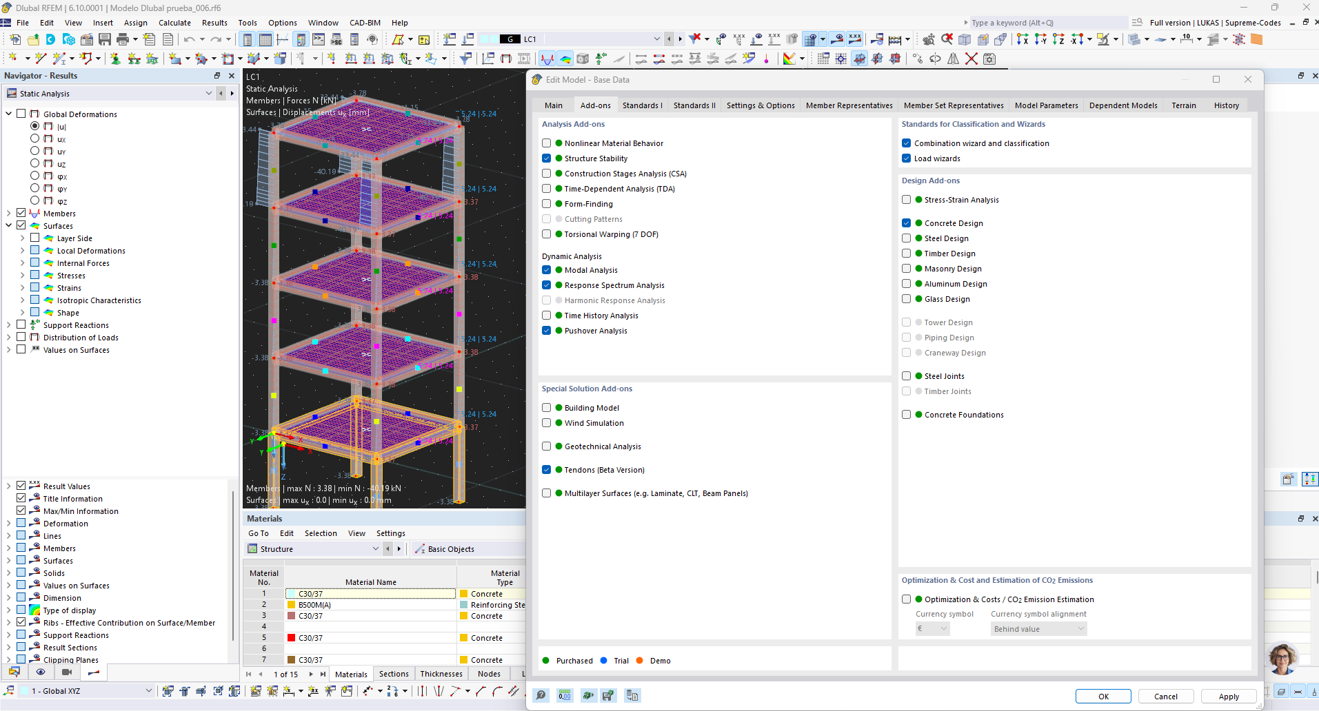Uncheck Pushover Analysis add-on
1319x711 pixels.
(547, 331)
